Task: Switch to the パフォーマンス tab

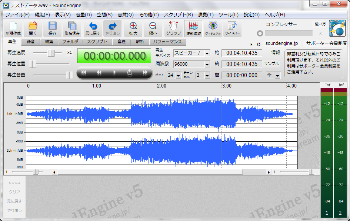Action: click(167, 42)
